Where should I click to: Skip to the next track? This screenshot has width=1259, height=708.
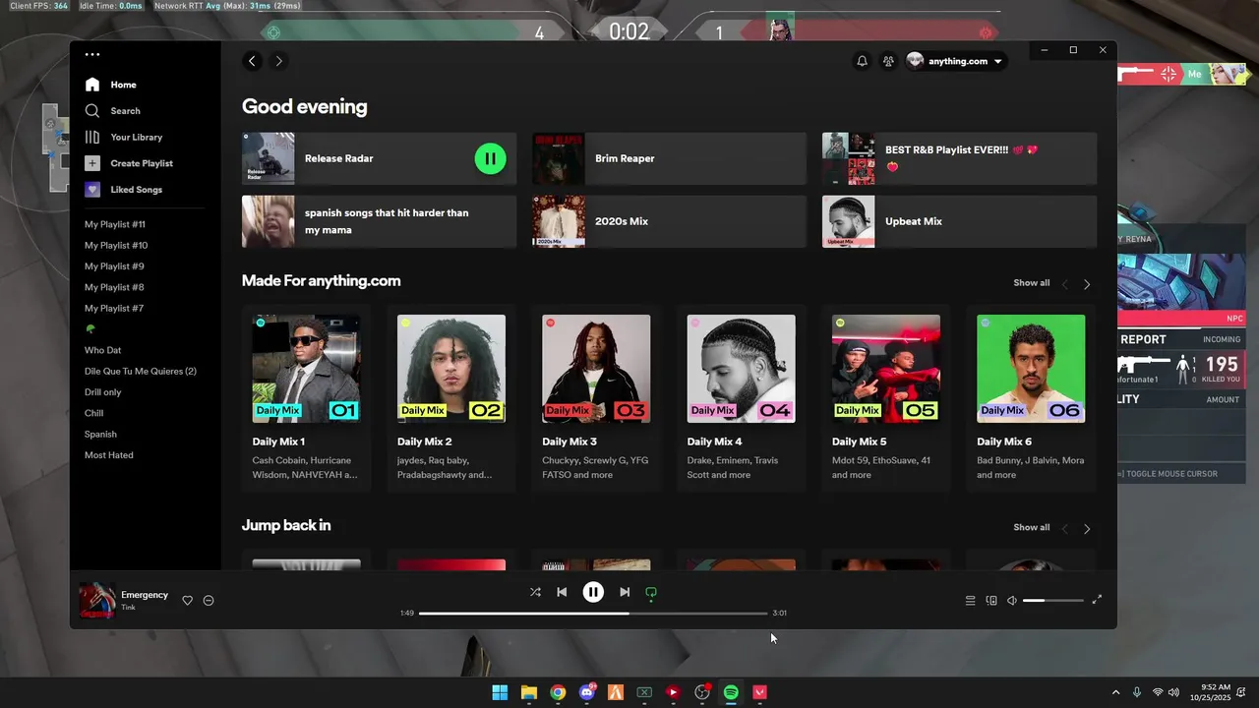625,592
